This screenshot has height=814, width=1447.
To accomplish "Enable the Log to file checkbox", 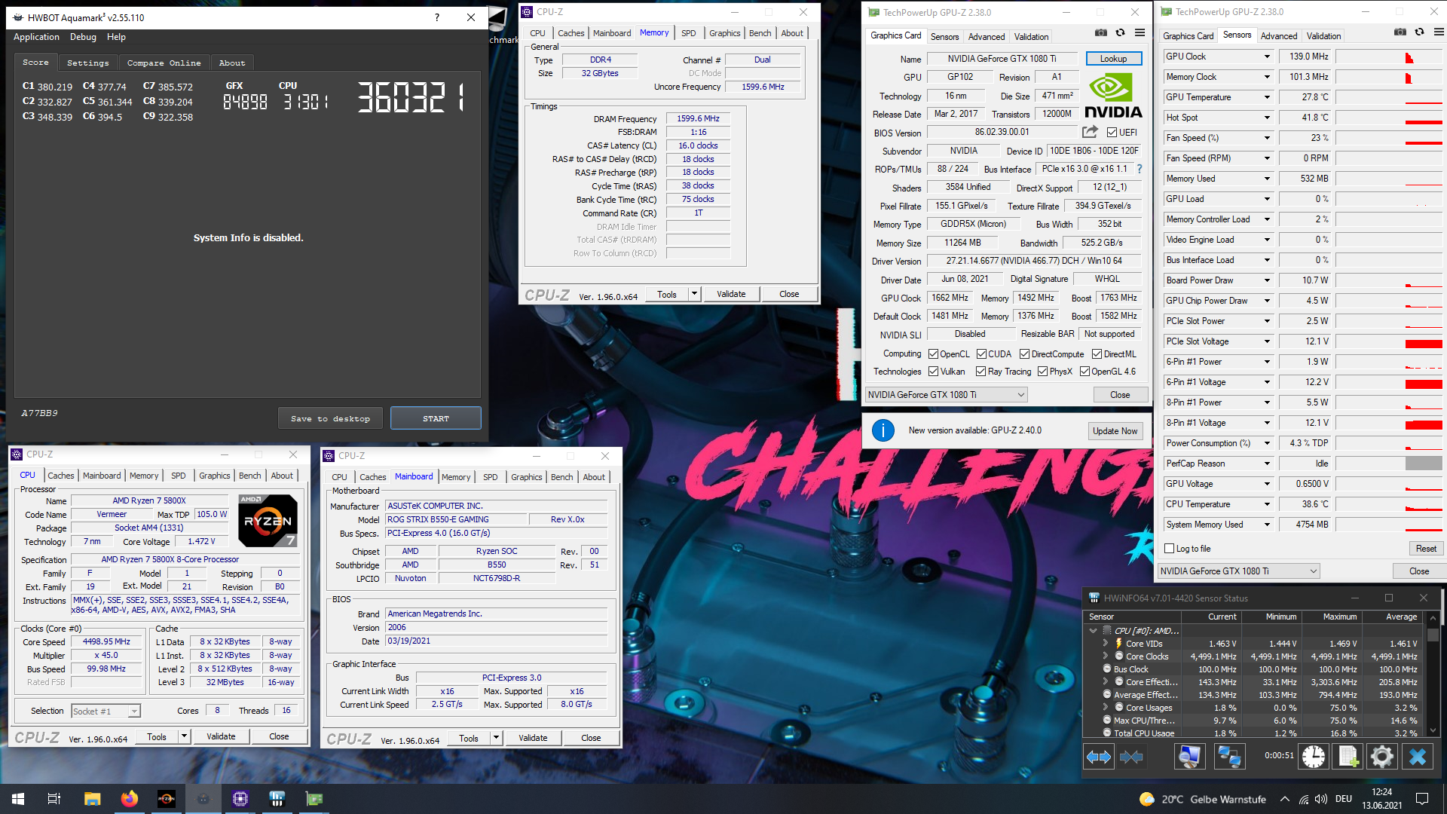I will [x=1170, y=549].
